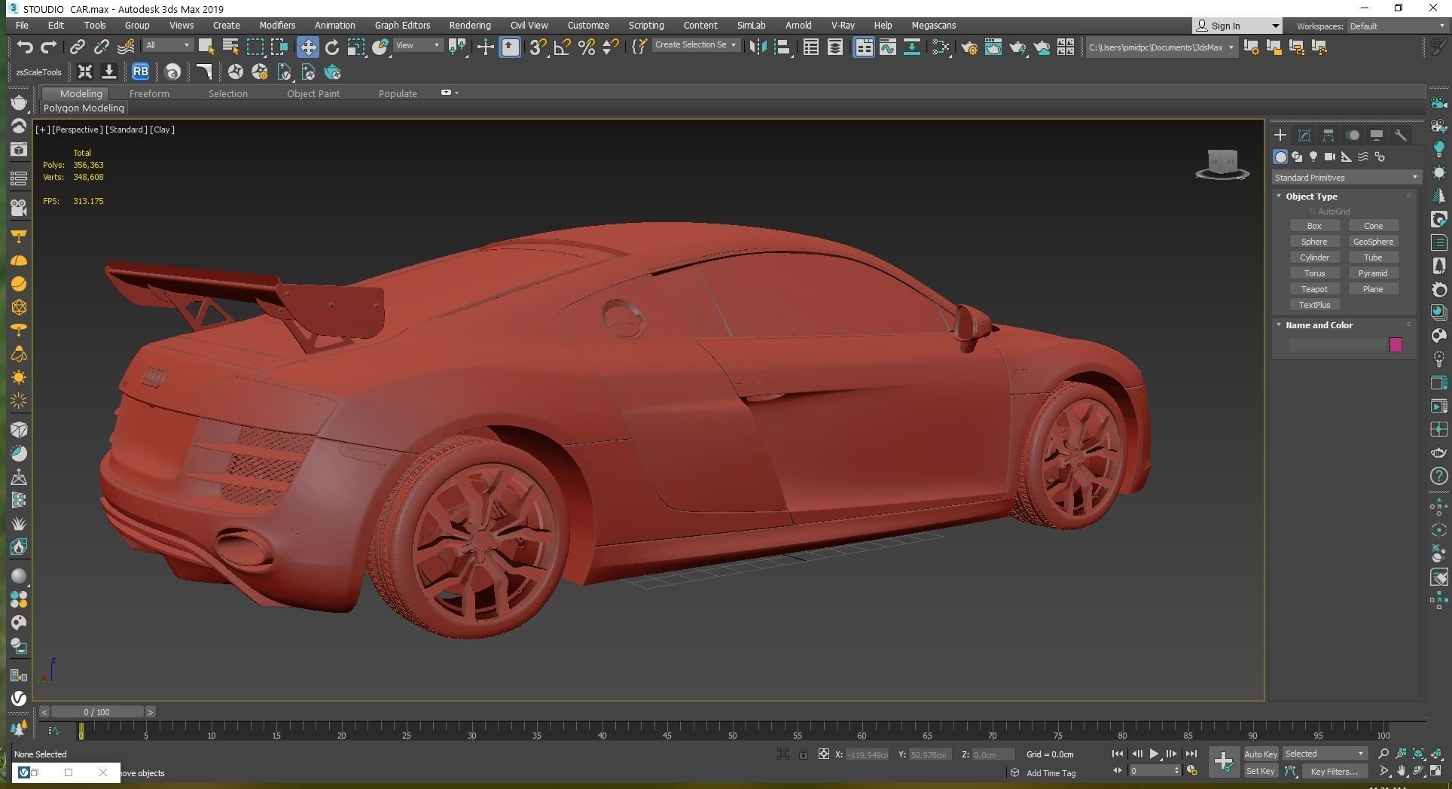
Task: Click the ViewCube in the viewport
Action: (1222, 165)
